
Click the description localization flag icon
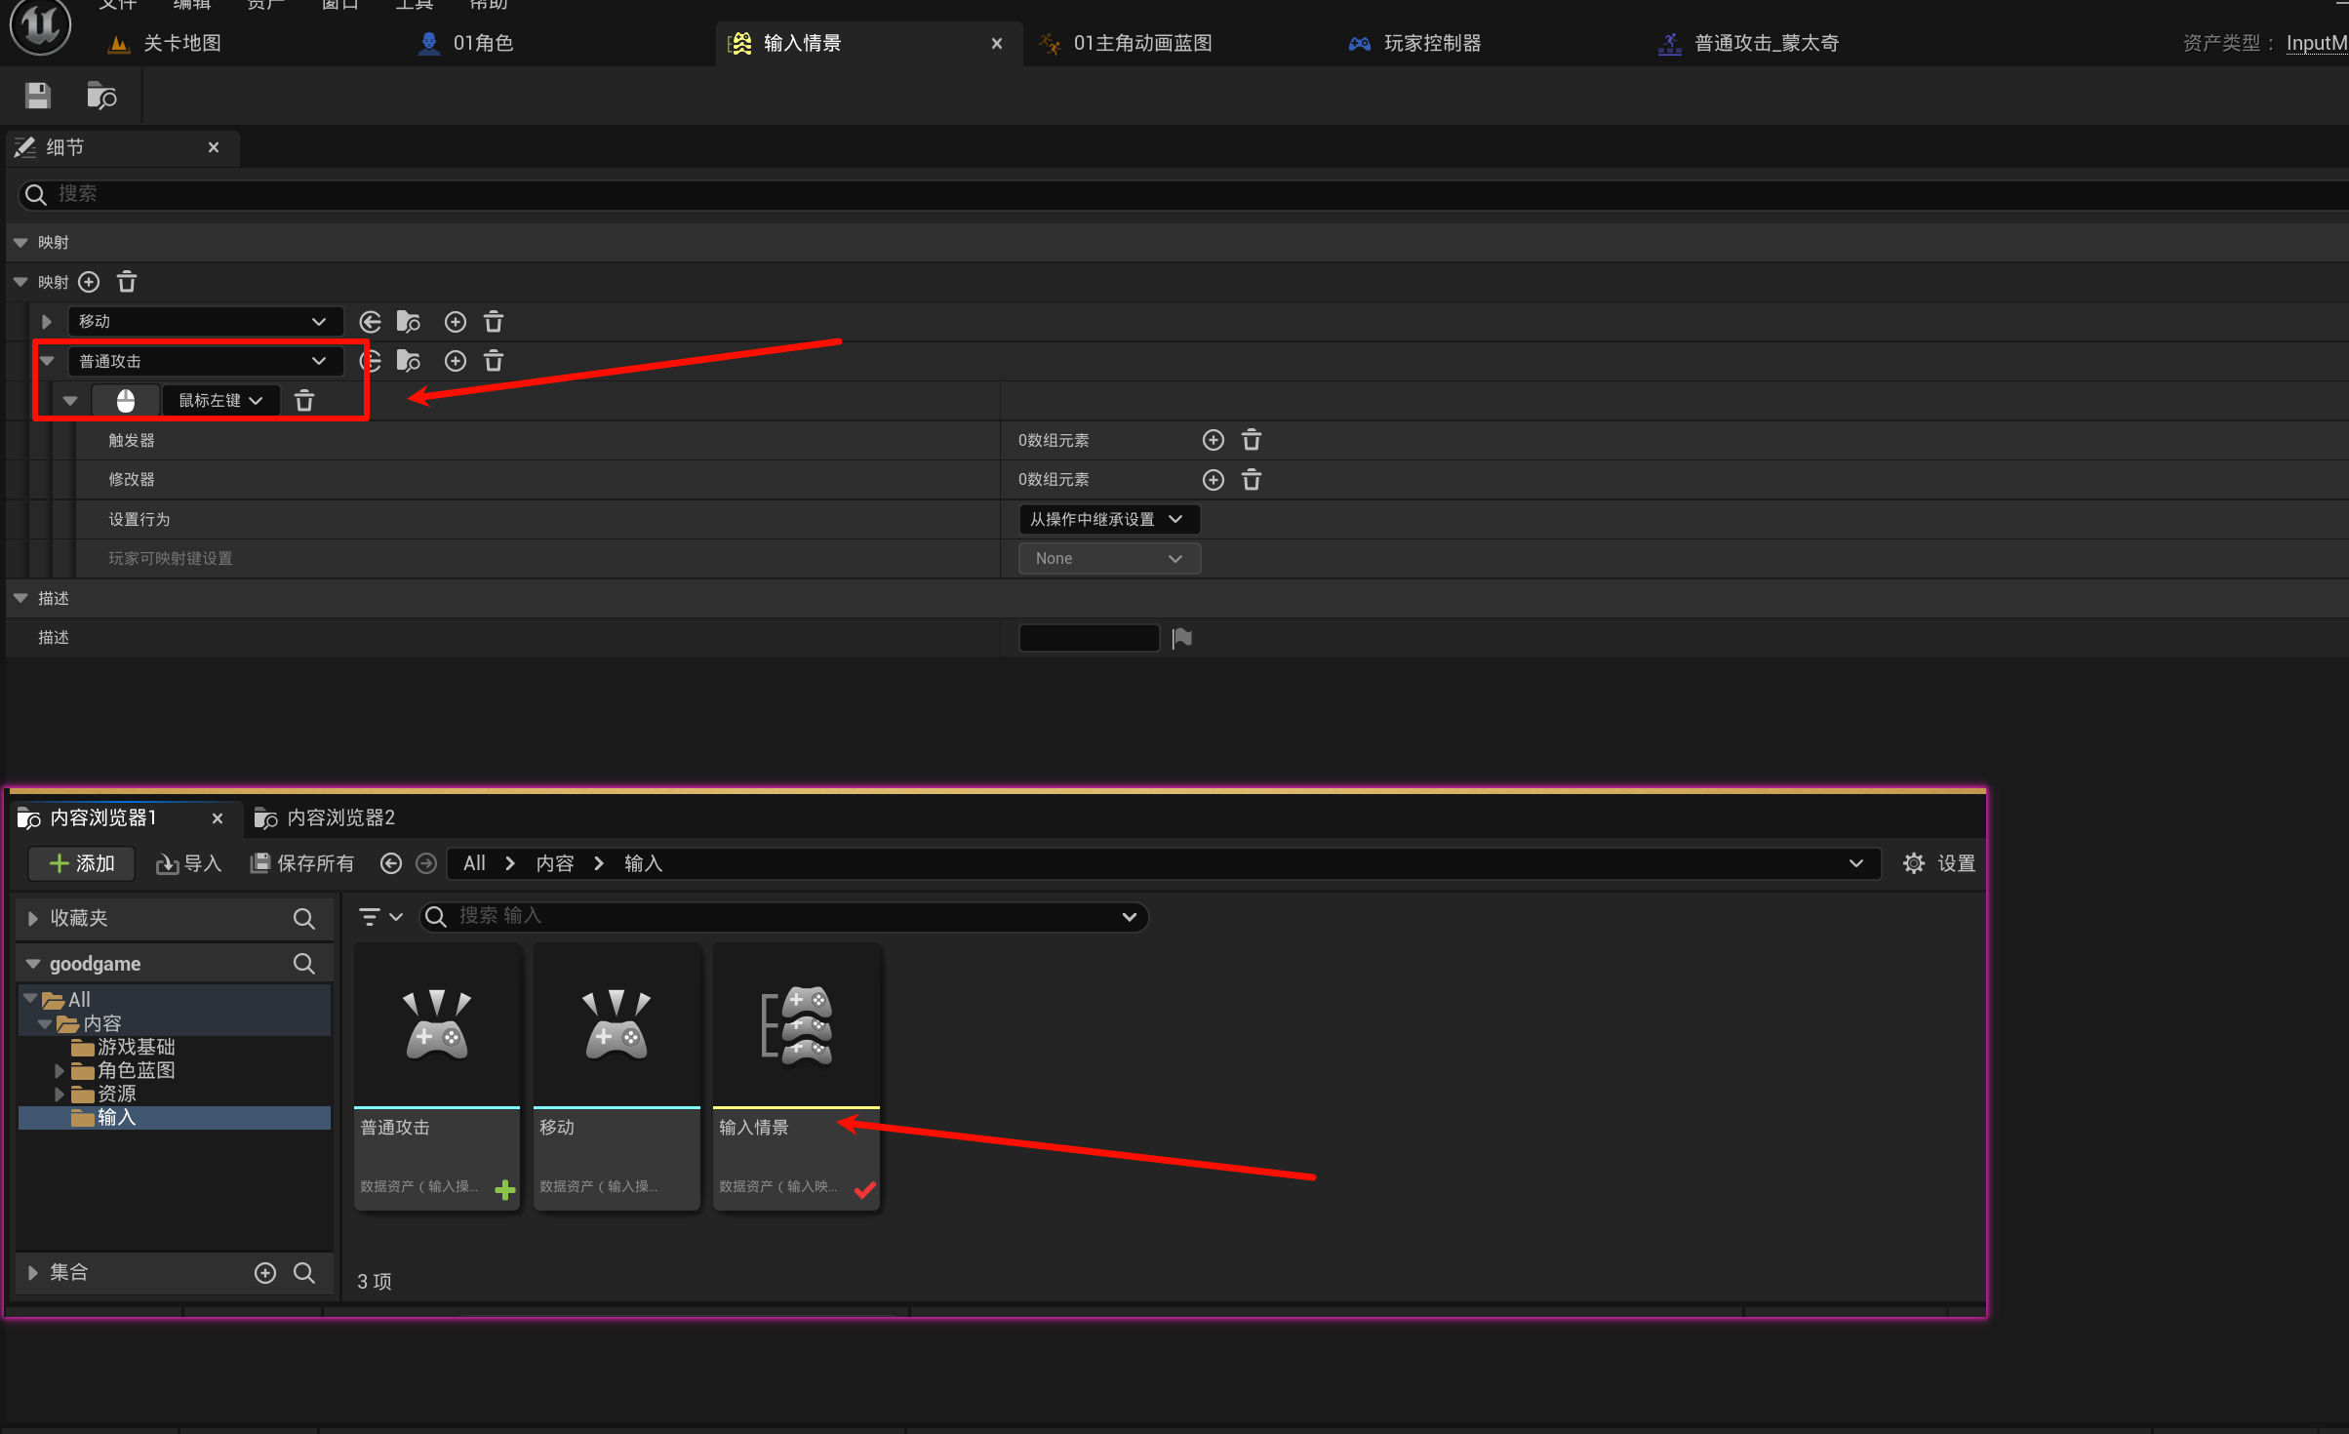1182,638
